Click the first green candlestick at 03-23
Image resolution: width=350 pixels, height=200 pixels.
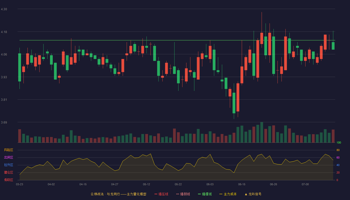(19, 67)
